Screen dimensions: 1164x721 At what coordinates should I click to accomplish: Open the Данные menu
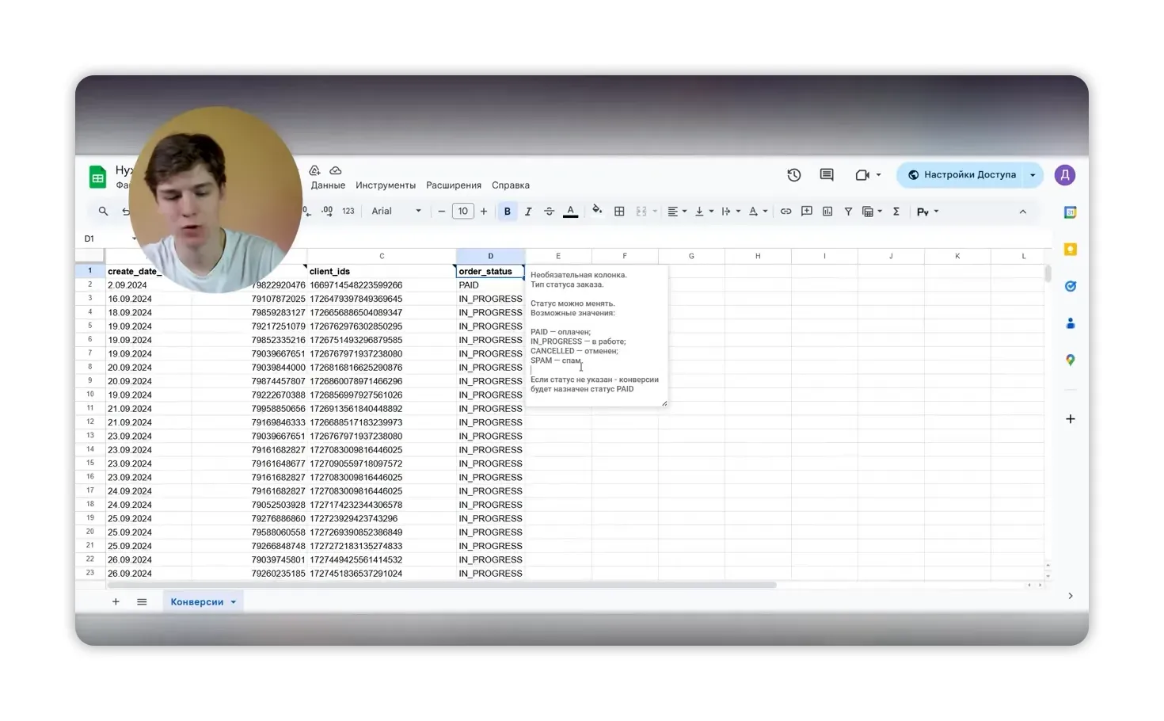click(328, 185)
